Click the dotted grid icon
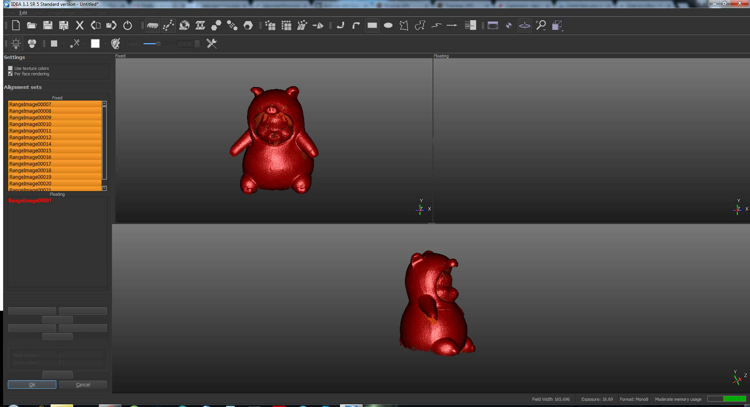The width and height of the screenshot is (750, 407). tap(286, 26)
